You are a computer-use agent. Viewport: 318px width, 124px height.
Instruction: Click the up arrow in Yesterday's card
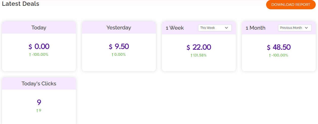pos(113,55)
